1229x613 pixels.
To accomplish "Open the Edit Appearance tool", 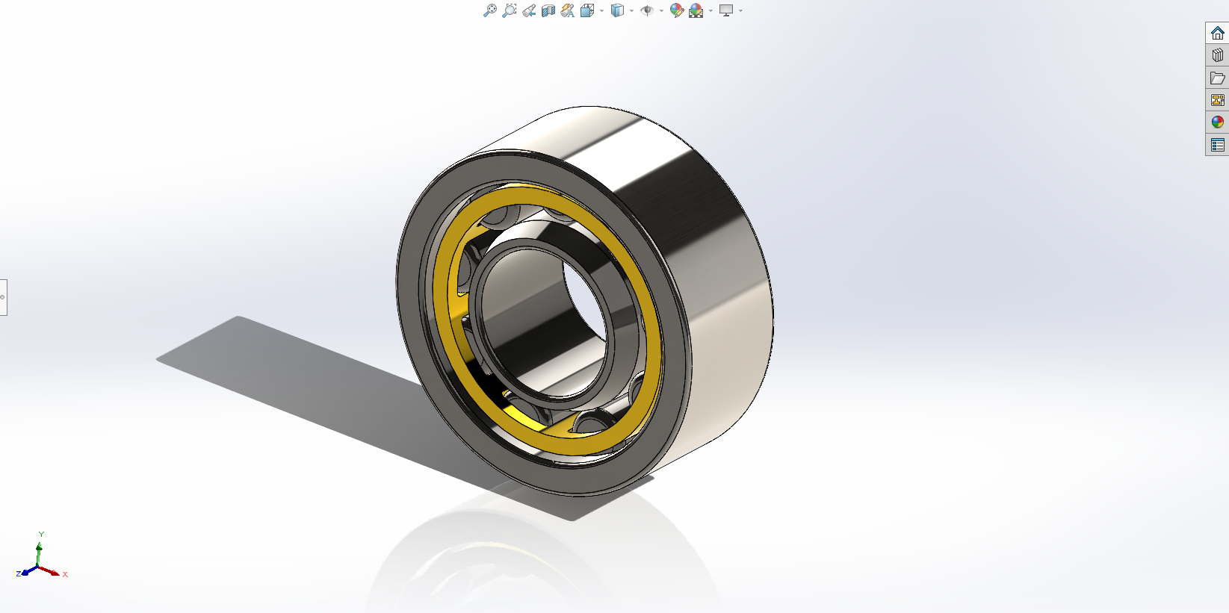I will click(x=677, y=10).
